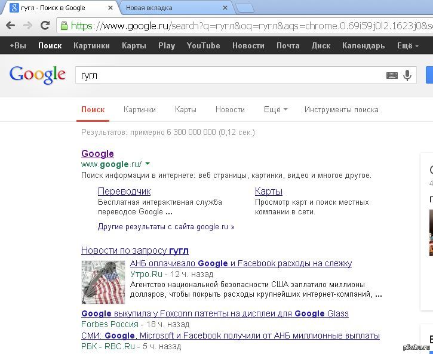Viewport: 433px width, 354px height.
Task: Open 'АНБ оплачивало Google и Facebook' news link
Action: click(x=241, y=263)
